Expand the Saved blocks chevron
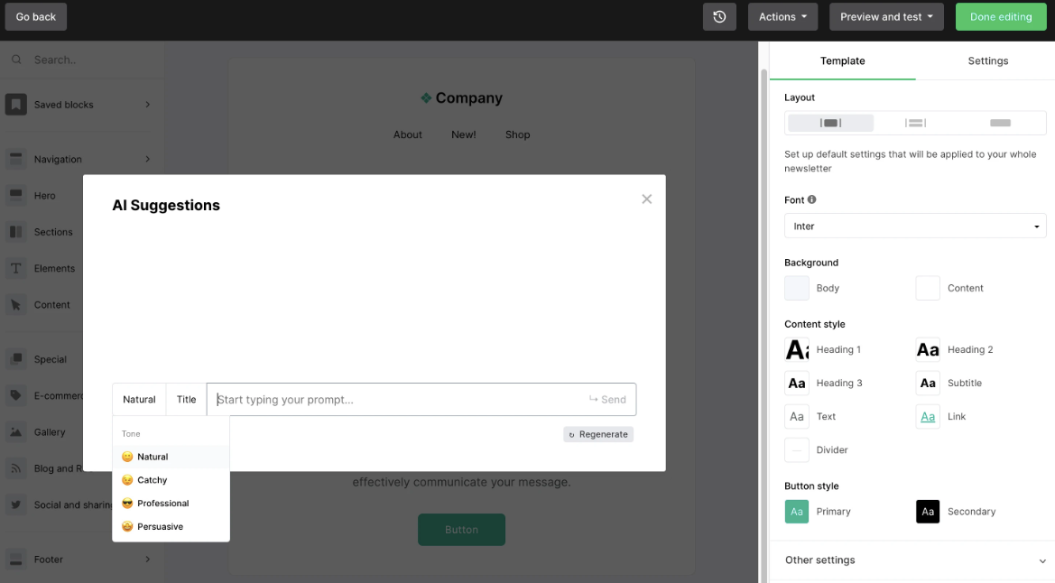1055x583 pixels. pyautogui.click(x=147, y=105)
